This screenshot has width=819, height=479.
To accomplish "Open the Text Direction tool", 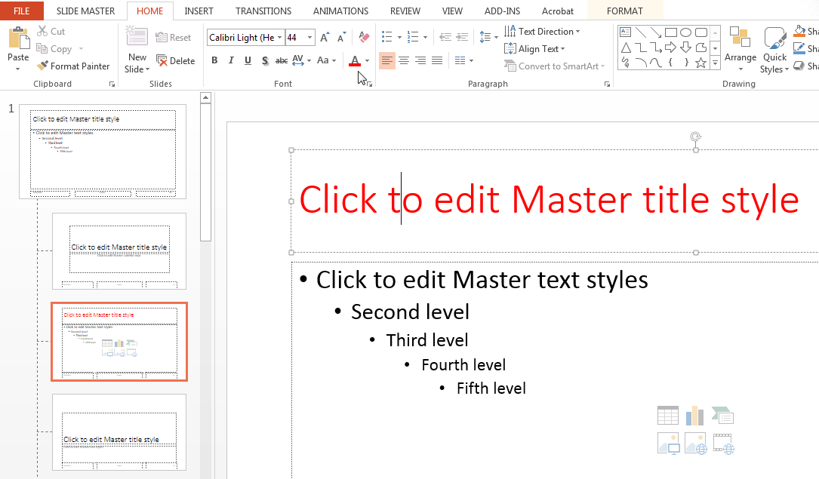I will (542, 31).
